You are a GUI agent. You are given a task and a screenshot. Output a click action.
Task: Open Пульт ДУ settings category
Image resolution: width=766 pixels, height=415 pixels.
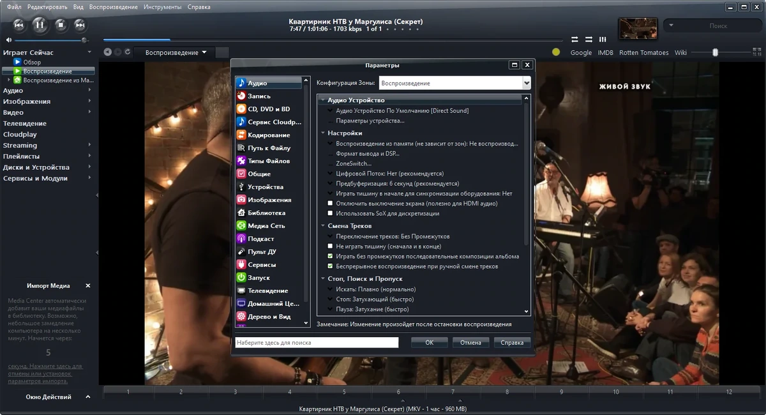point(268,252)
